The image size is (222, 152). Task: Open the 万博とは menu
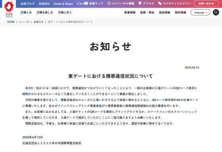click(x=26, y=13)
